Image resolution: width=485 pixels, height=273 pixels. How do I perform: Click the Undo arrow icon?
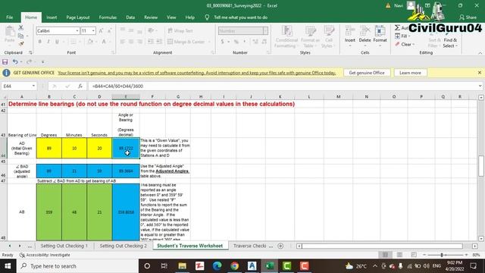pos(15,62)
